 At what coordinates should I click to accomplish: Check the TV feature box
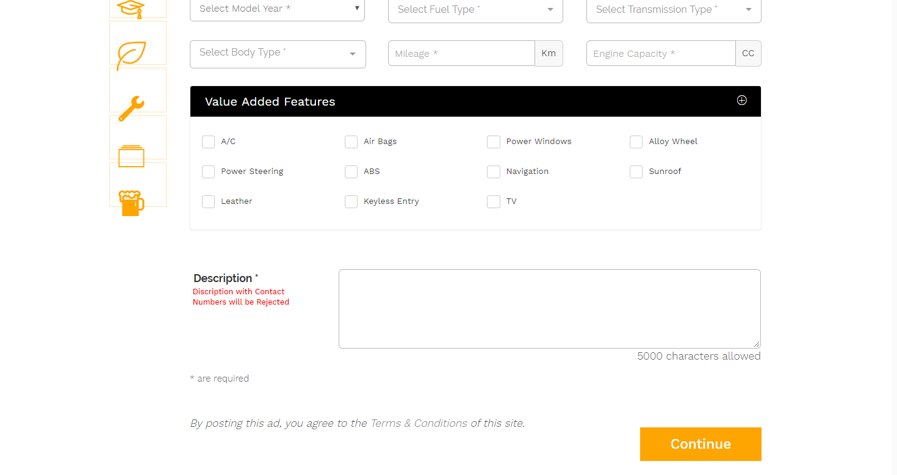point(494,201)
